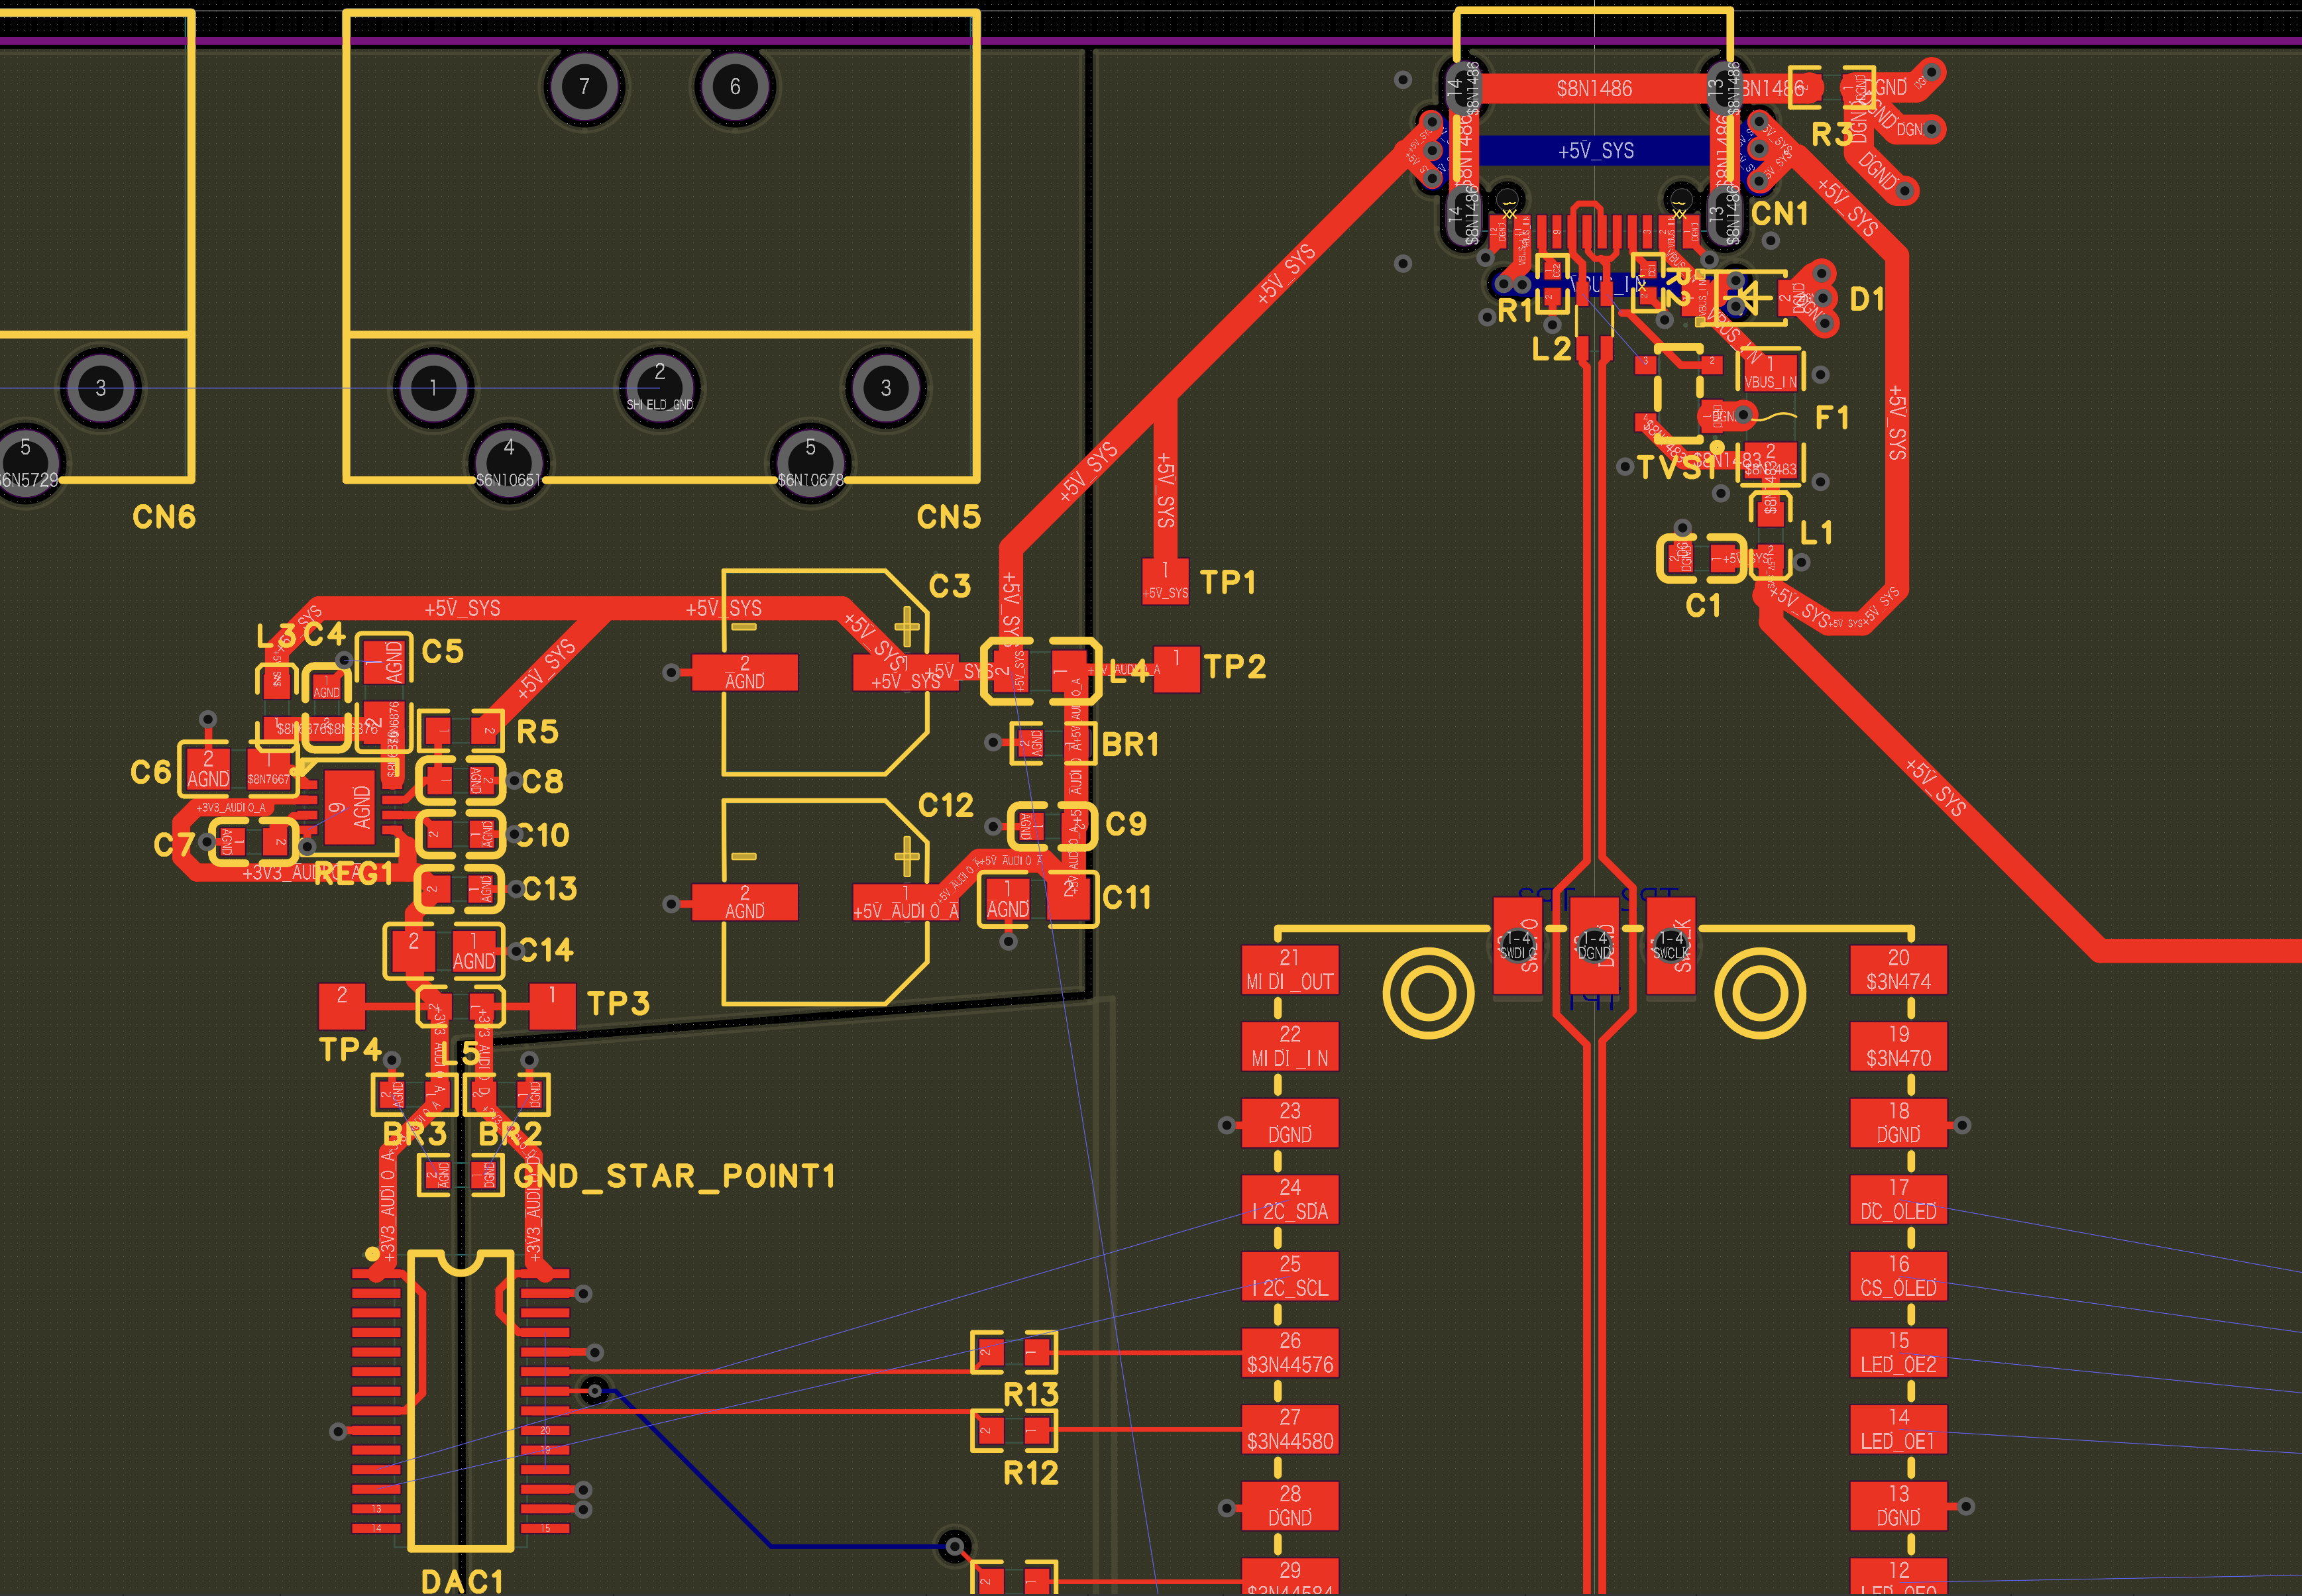Click the LED_OE1 pin 14 pad
This screenshot has width=2302, height=1596.
click(1898, 1429)
